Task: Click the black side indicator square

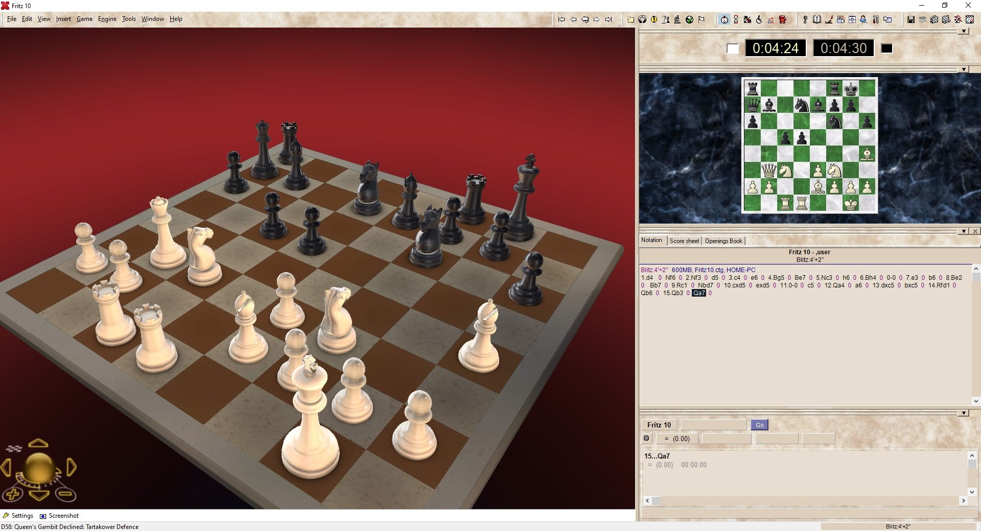Action: 887,49
